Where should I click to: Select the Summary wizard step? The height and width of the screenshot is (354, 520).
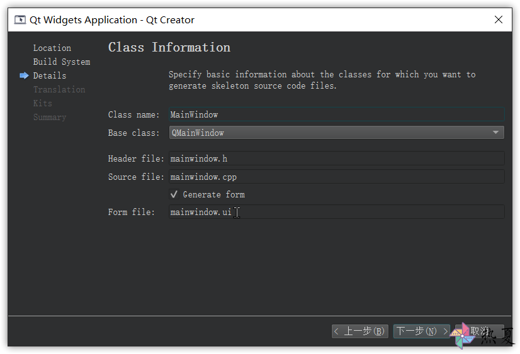click(50, 117)
